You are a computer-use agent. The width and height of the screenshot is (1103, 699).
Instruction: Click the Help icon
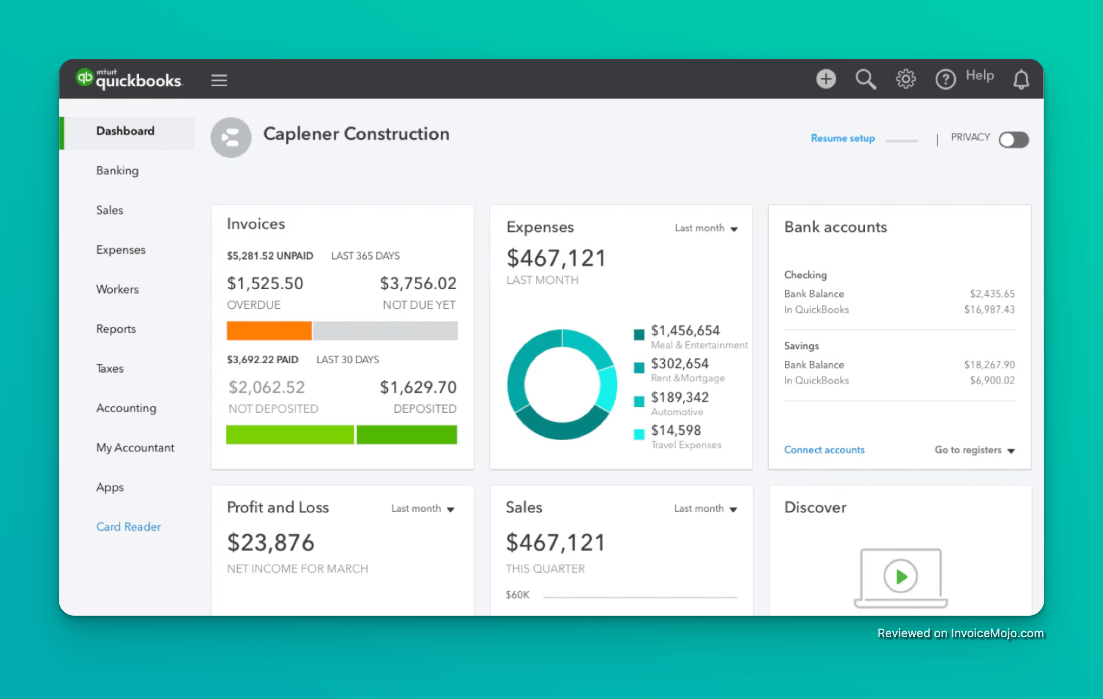click(x=946, y=79)
